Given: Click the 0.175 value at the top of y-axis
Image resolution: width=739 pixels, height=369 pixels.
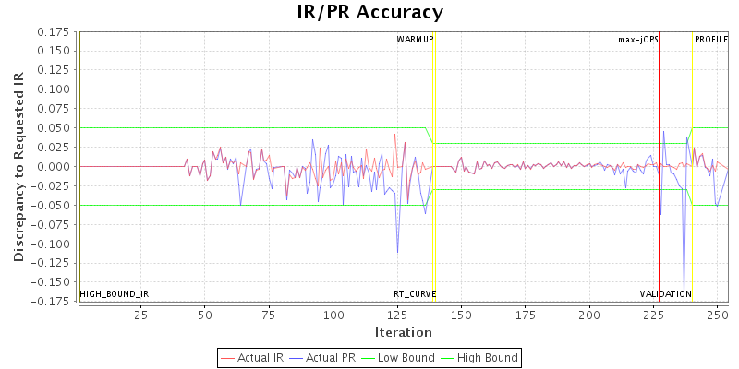Looking at the screenshot, I should coord(55,31).
